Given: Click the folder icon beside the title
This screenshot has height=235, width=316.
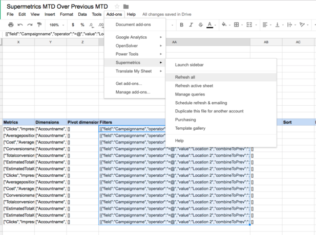Looking at the screenshot, I should click(x=126, y=6).
